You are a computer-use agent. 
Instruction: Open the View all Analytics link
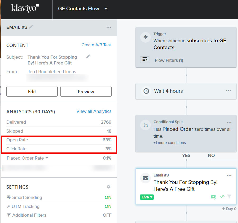click(94, 111)
